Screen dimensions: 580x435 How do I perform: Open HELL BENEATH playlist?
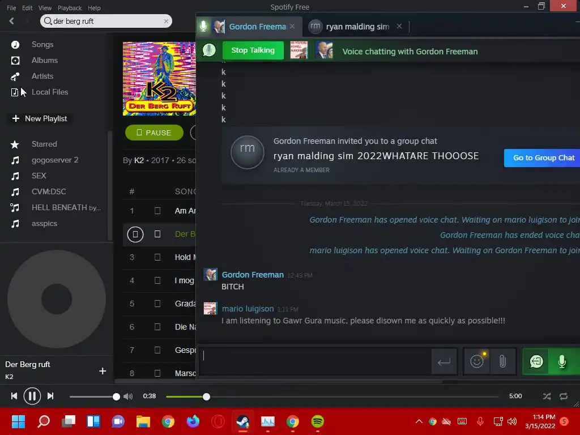pos(66,207)
